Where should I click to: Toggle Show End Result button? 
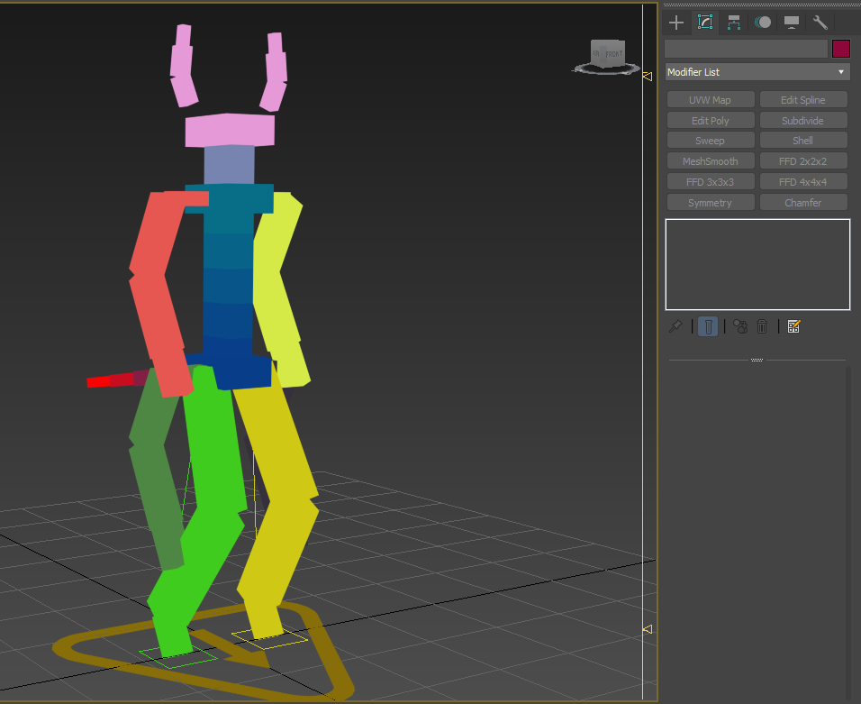point(709,327)
